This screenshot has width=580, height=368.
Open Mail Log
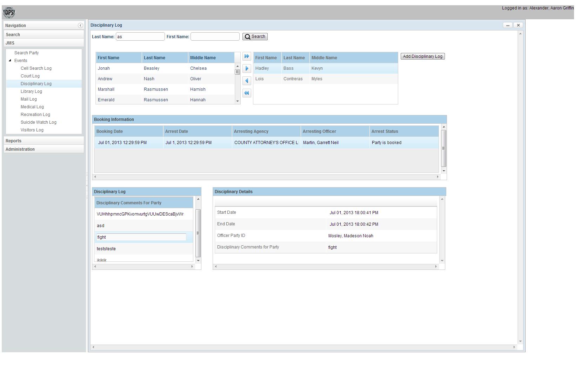(29, 99)
